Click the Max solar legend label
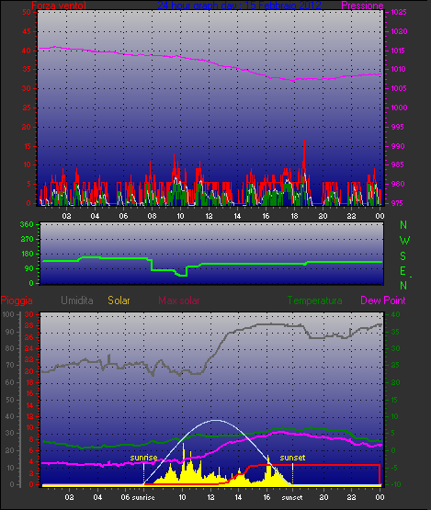This screenshot has width=431, height=510. (x=179, y=300)
